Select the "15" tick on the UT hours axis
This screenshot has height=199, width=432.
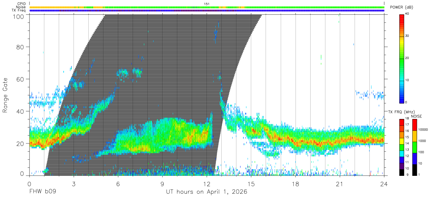251,184
